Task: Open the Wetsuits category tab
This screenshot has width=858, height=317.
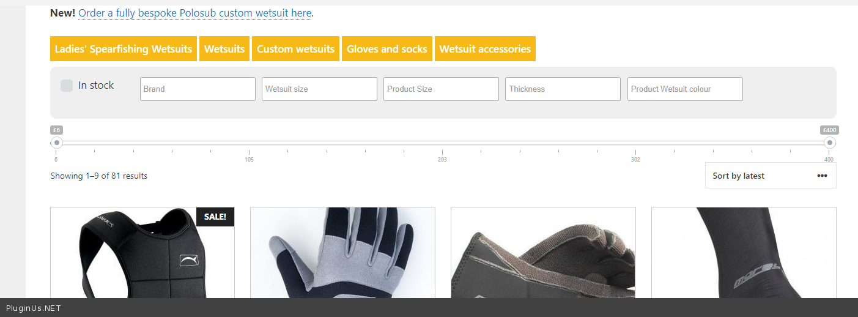Action: click(x=224, y=49)
